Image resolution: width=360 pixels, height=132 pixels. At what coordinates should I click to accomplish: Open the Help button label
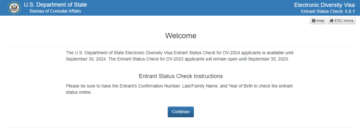point(321,21)
